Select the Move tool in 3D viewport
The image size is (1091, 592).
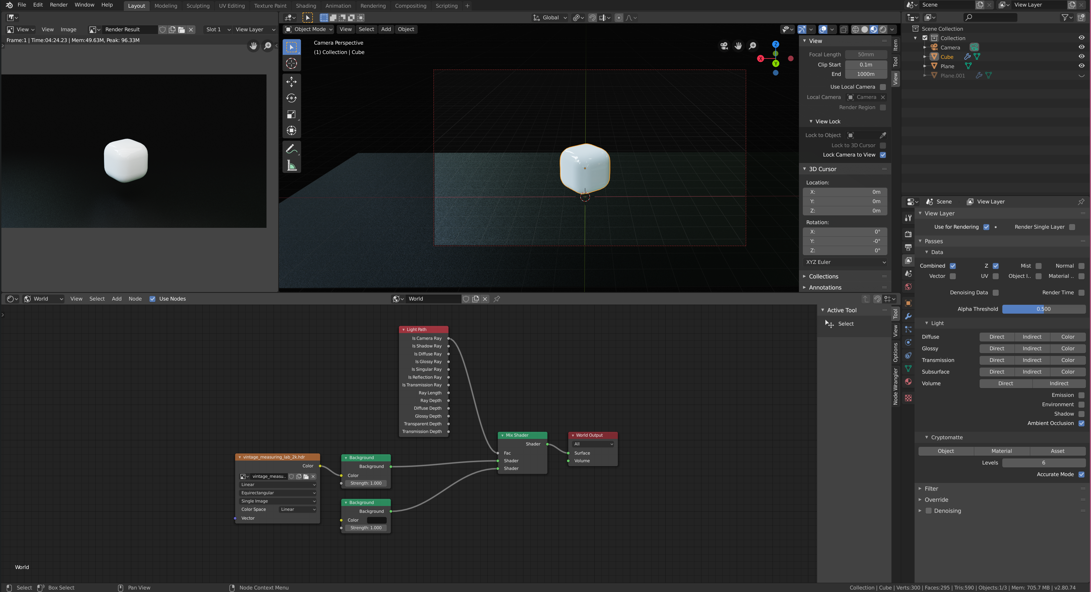(292, 81)
